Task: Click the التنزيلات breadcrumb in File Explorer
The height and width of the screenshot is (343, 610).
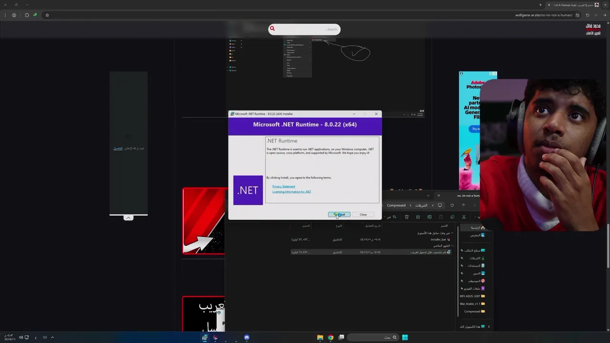Action: pyautogui.click(x=421, y=205)
